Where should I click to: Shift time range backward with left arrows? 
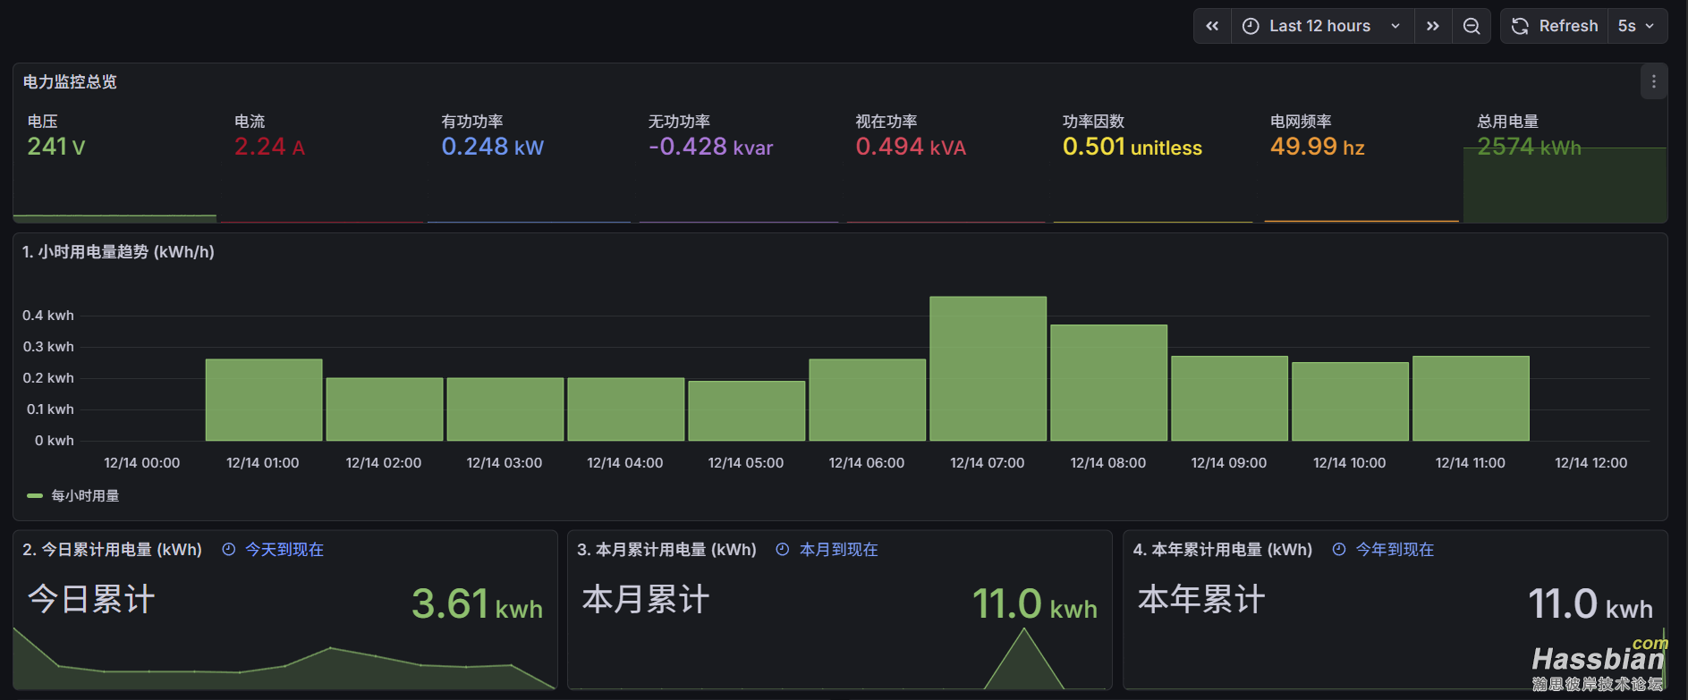[x=1212, y=26]
